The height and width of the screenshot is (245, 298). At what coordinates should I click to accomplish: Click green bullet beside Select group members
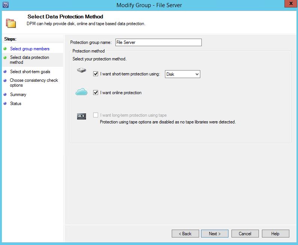point(5,49)
